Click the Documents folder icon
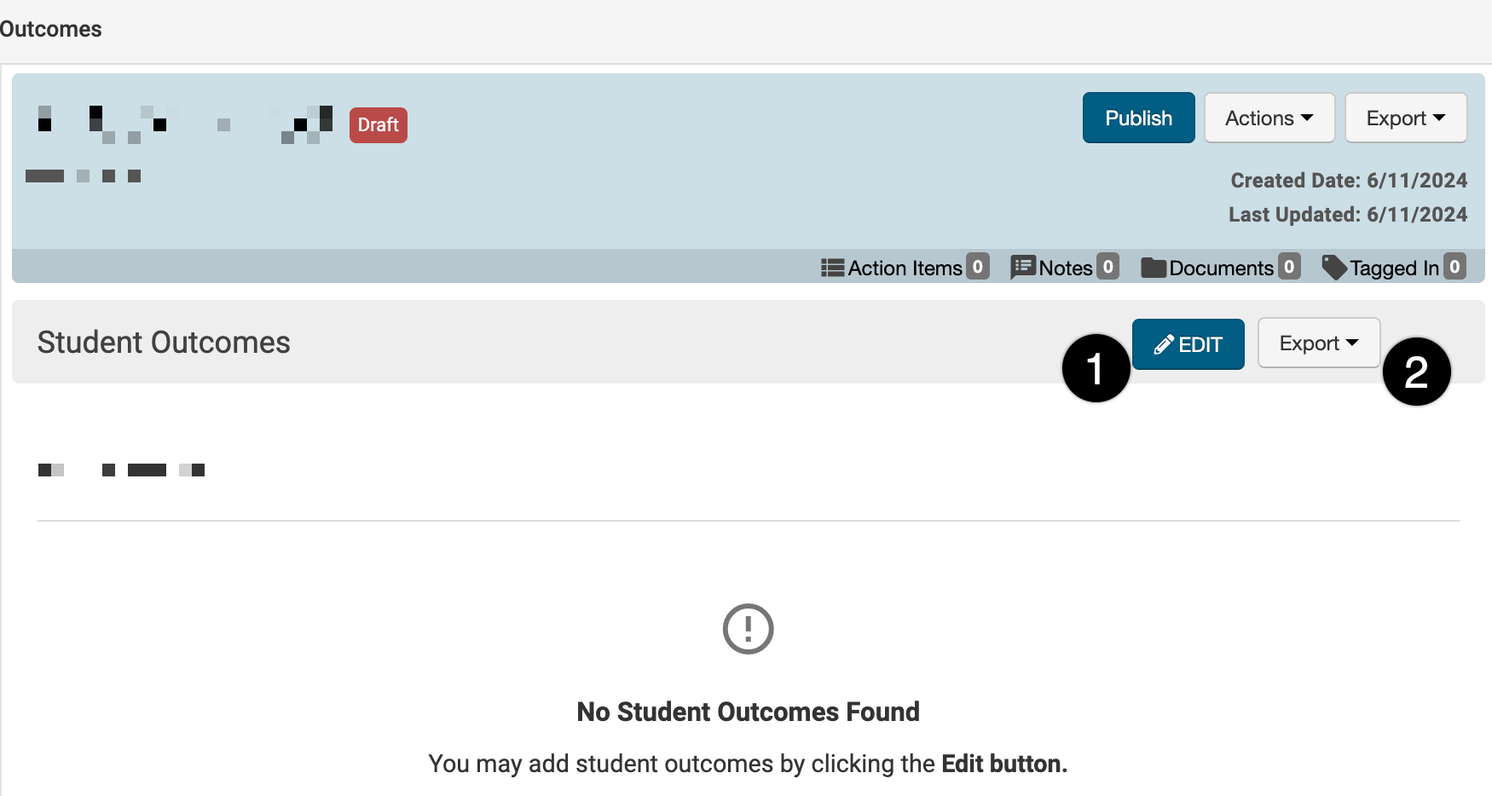 coord(1154,268)
